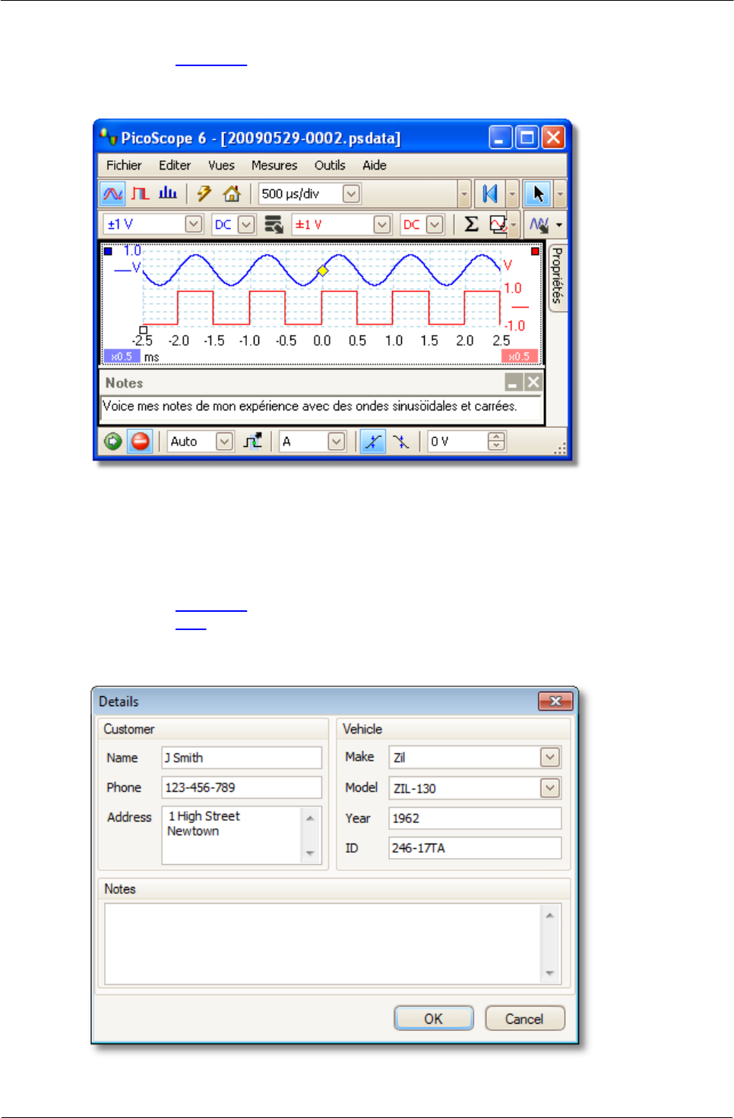Cancel the Details dialog
This screenshot has height=1118, width=734.
tap(524, 1018)
